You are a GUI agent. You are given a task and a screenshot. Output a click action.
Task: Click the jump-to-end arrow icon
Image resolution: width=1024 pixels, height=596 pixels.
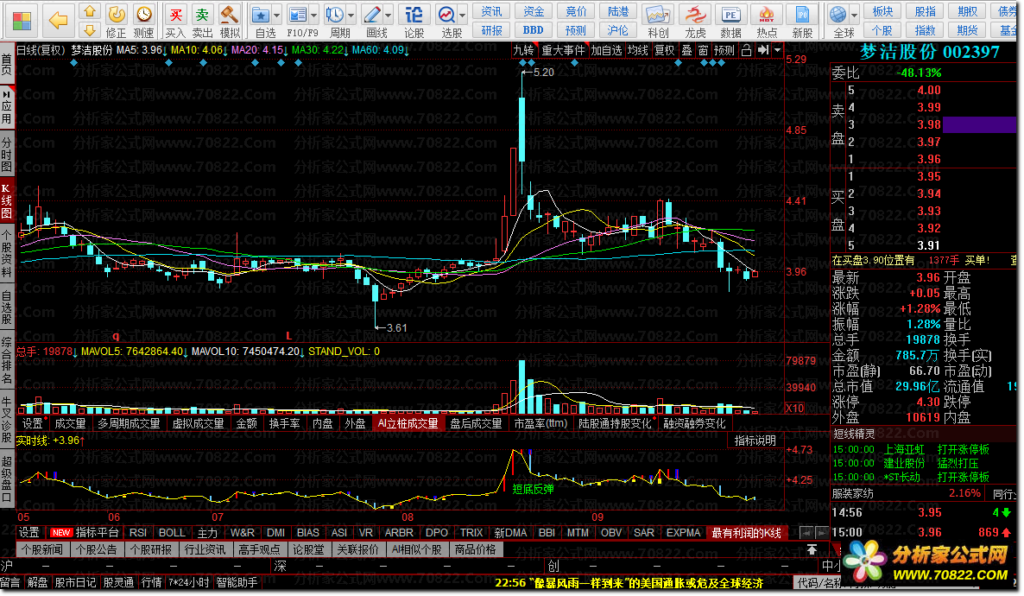762,50
